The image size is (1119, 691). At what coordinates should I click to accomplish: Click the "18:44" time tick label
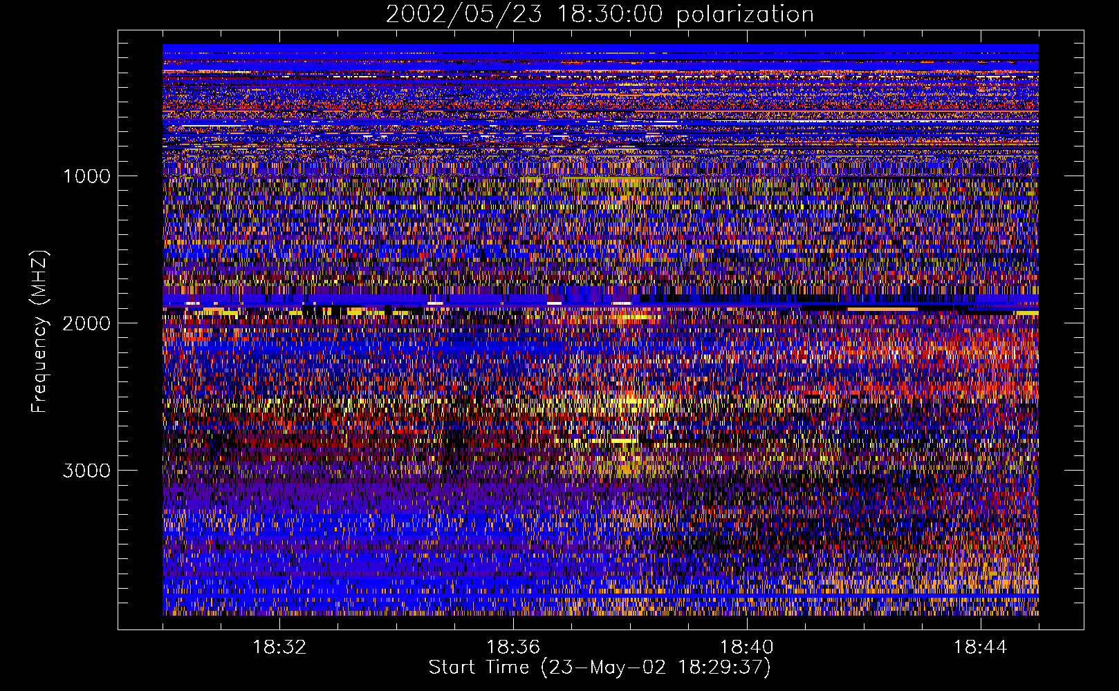pos(980,647)
